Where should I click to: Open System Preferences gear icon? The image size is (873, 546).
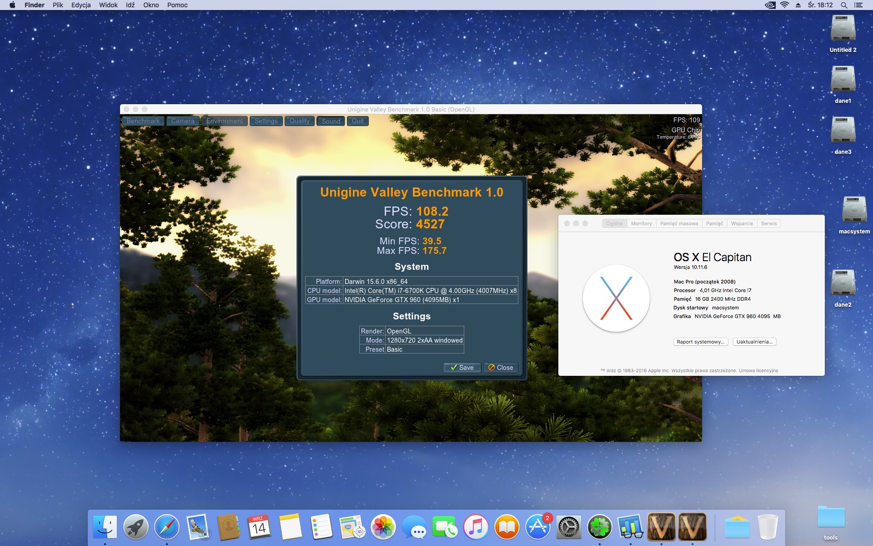tap(569, 527)
